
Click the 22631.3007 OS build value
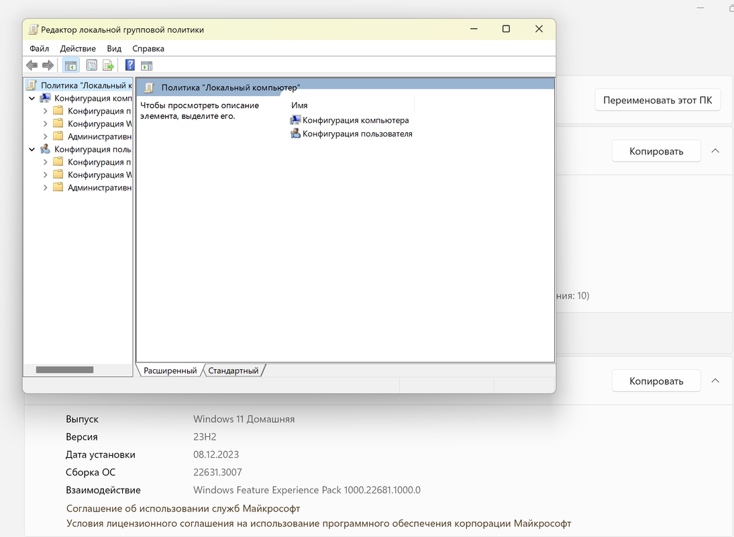pos(217,473)
